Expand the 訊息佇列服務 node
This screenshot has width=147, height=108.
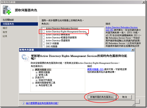37,80
